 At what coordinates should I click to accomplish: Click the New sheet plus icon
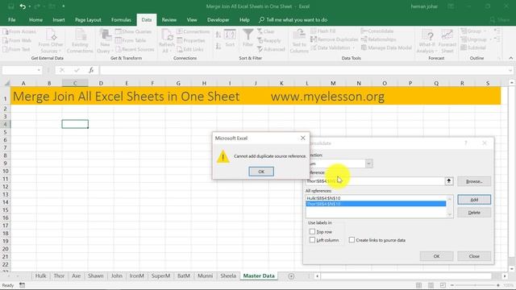click(291, 276)
